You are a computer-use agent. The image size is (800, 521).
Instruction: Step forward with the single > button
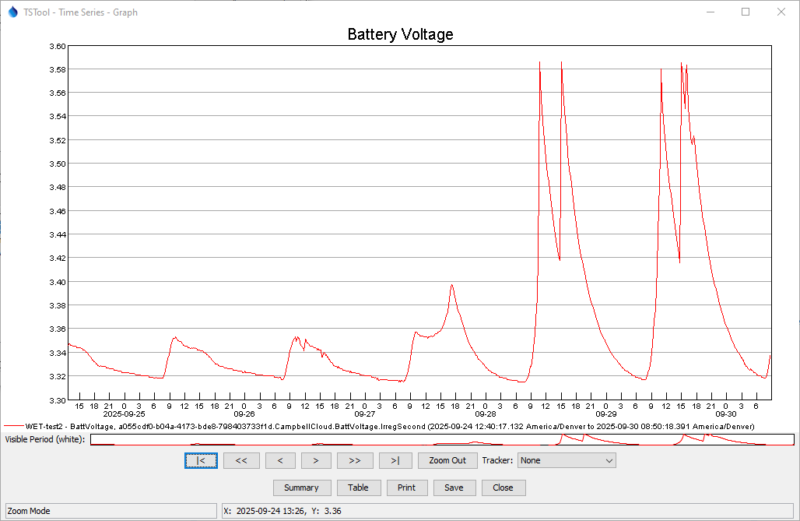316,460
